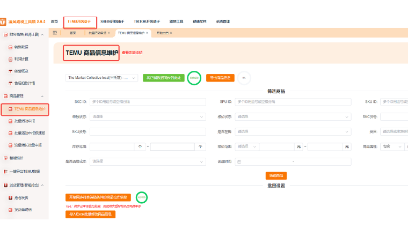This screenshot has height=236, width=408.
Task: Focus the SKC ID input field
Action: tap(148, 102)
